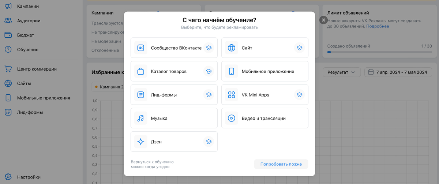Open the Настройки gear icon
The height and width of the screenshot is (184, 439).
[x=8, y=177]
